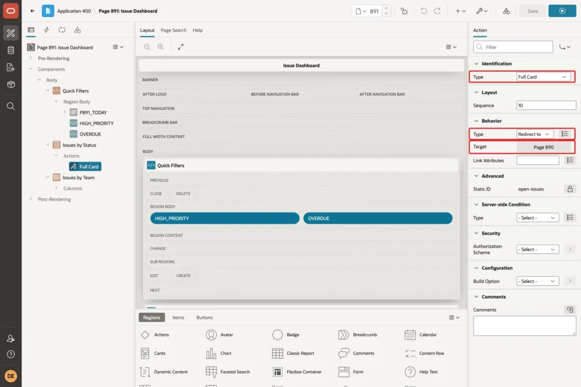Switch to Regions gallery tab
This screenshot has width=581, height=387.
(151, 317)
